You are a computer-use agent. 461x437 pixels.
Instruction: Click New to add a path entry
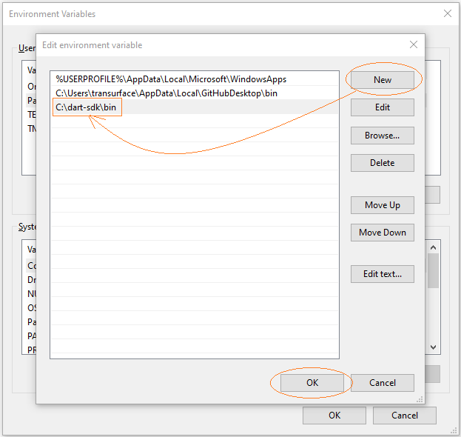(383, 80)
